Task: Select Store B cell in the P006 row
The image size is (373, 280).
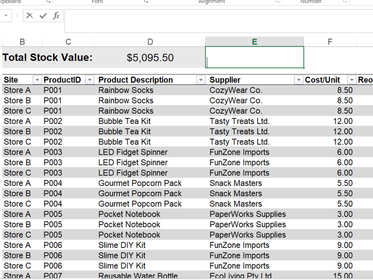Action: tap(22, 255)
